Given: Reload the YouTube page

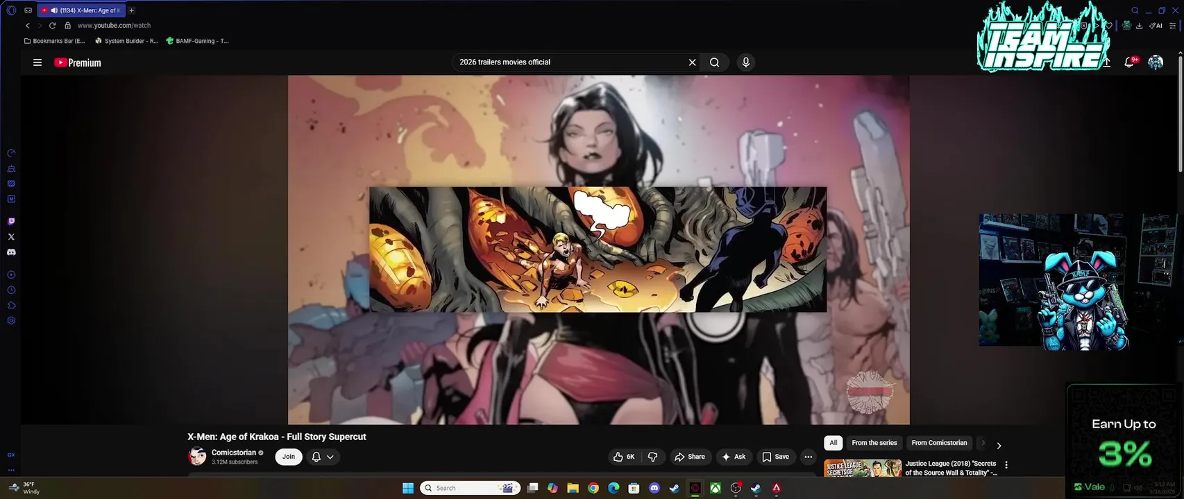Looking at the screenshot, I should [x=52, y=26].
